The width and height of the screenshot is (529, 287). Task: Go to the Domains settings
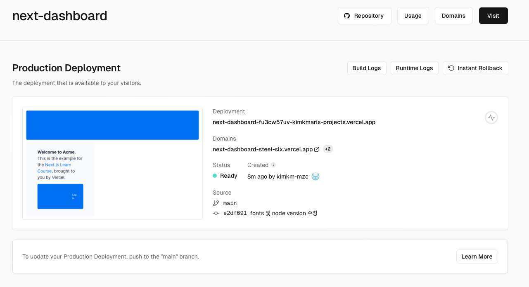(x=453, y=16)
